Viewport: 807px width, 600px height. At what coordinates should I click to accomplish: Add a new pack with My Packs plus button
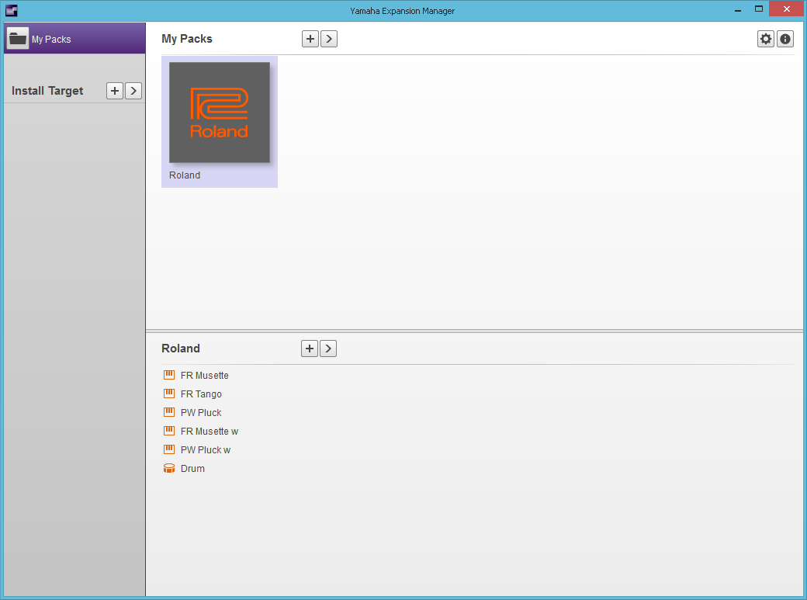310,39
